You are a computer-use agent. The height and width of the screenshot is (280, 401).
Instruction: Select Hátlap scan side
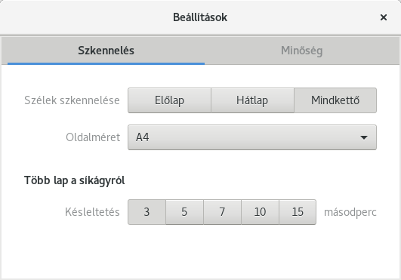(252, 100)
